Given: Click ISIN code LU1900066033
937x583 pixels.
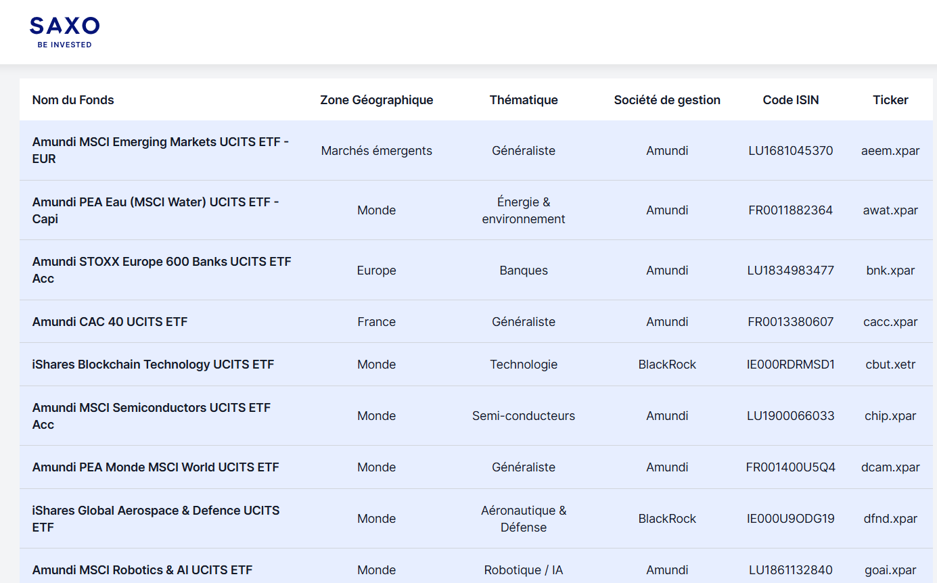Looking at the screenshot, I should pyautogui.click(x=791, y=416).
